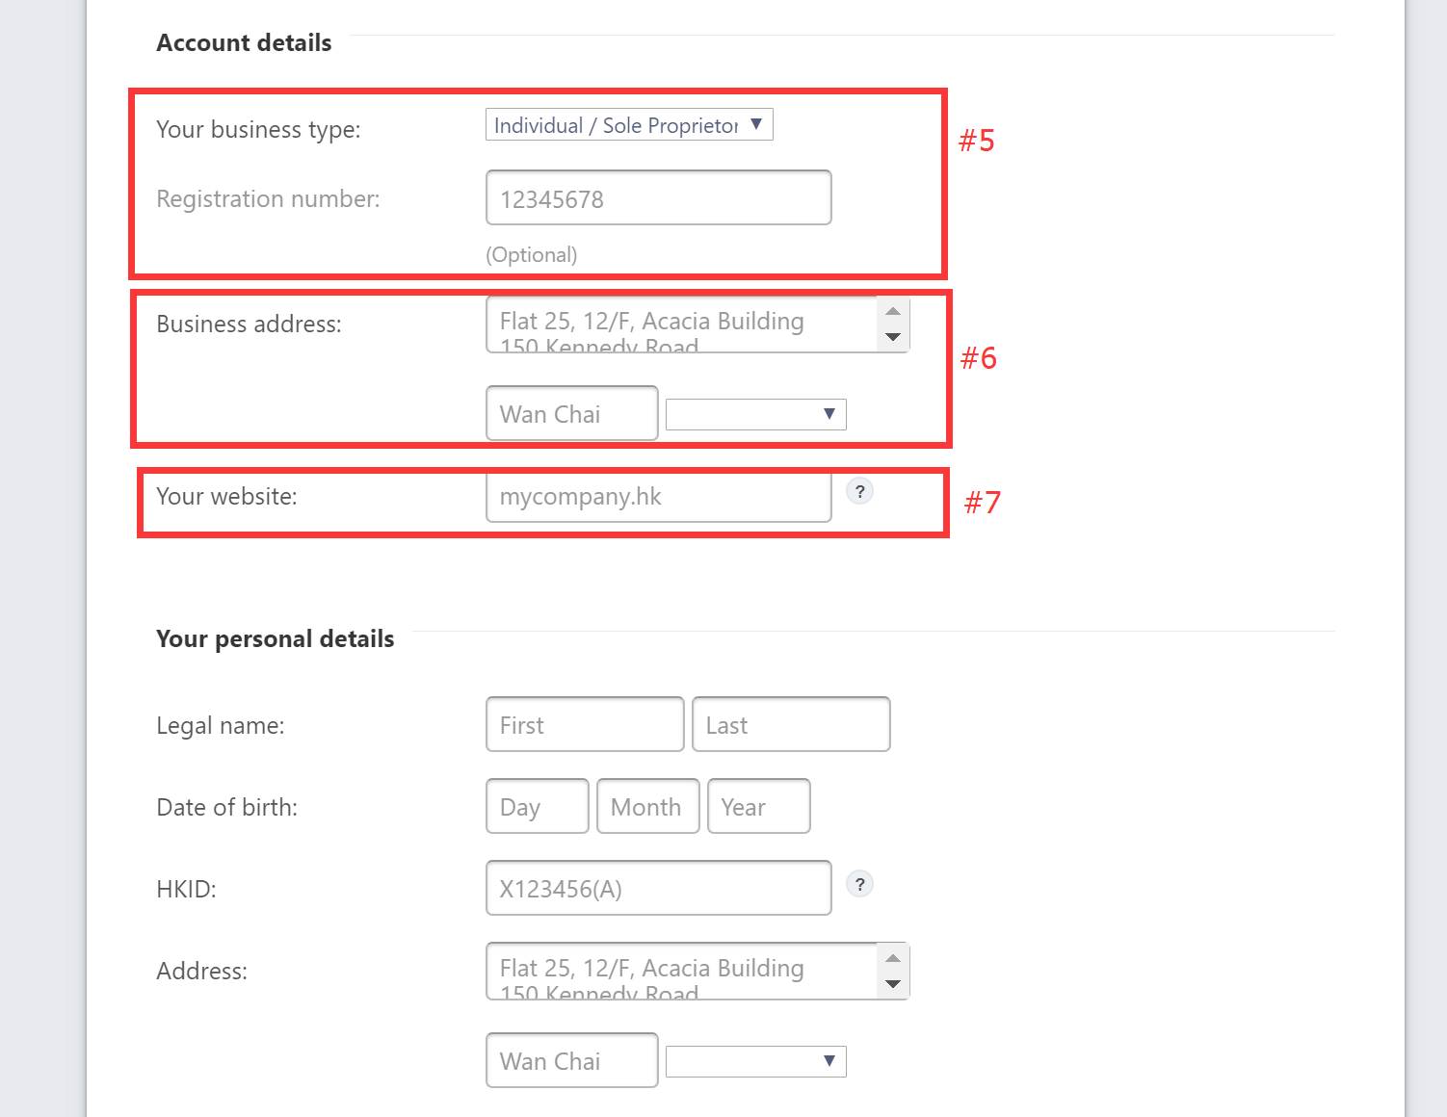
Task: Click the help icon beside the HKID field
Action: pos(859,884)
